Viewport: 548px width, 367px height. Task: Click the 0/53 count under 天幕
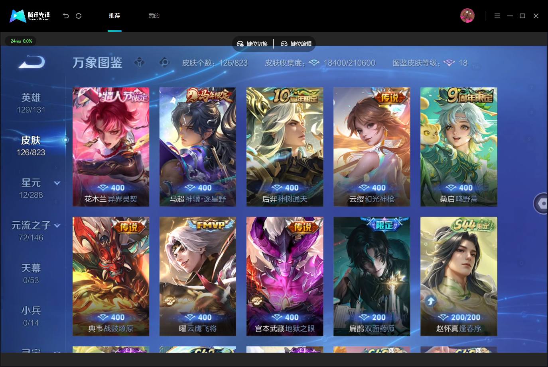[x=31, y=280]
